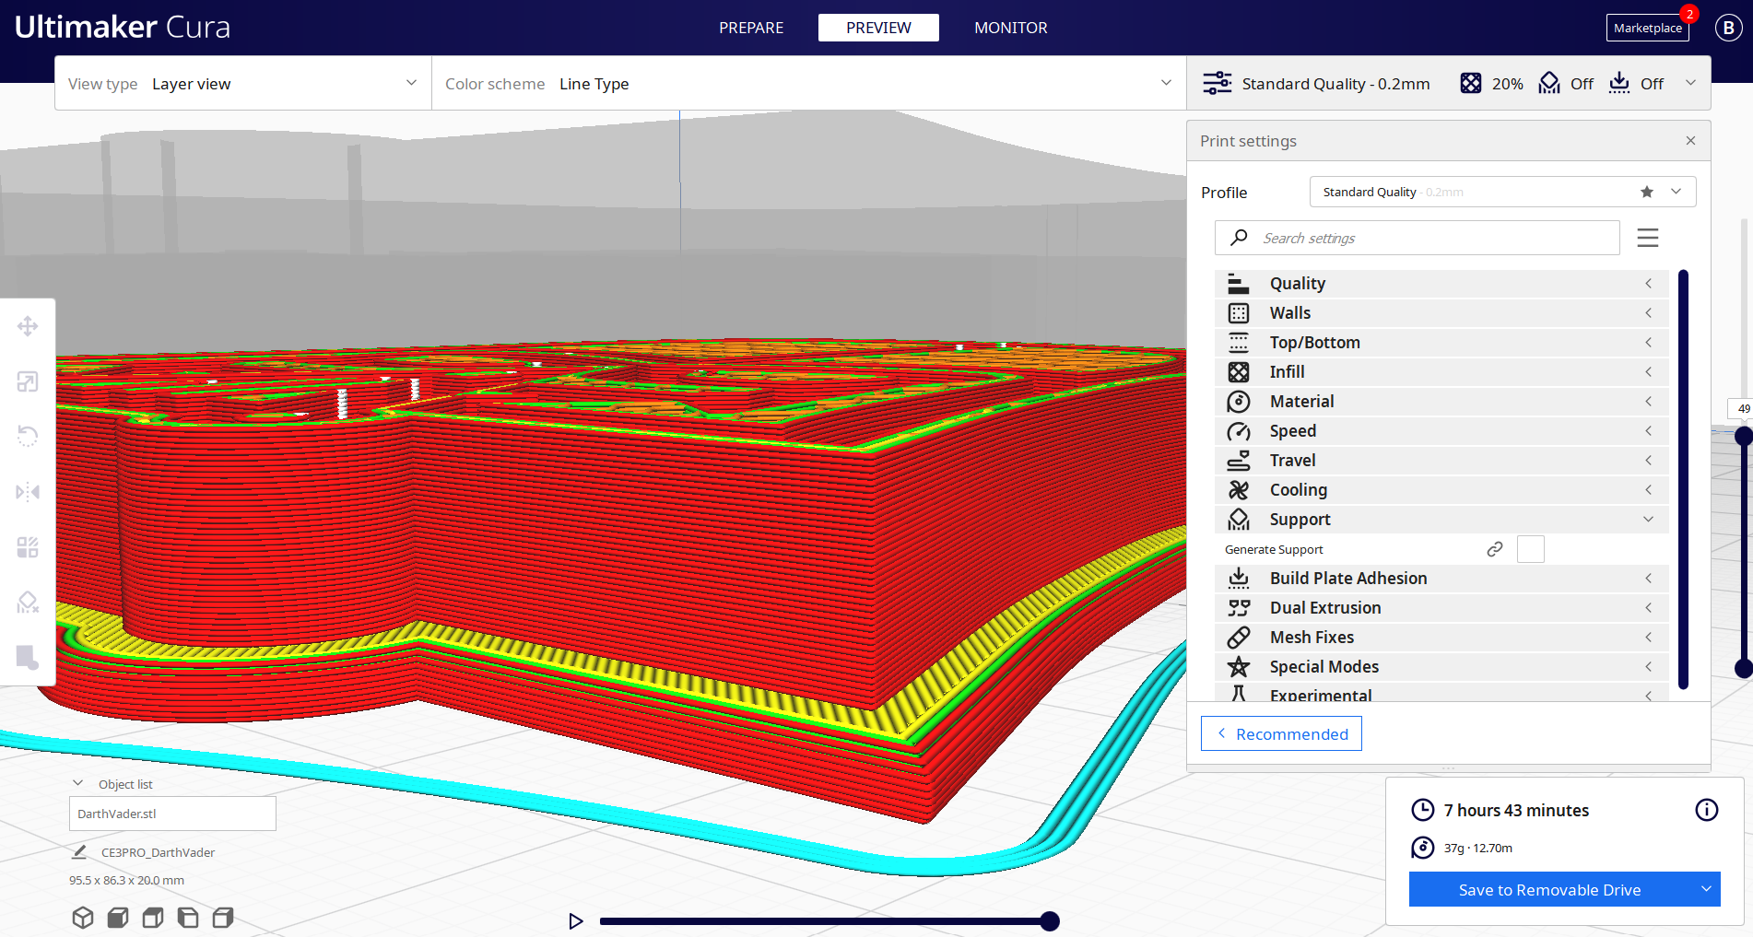Click the search magnifier icon
Viewport: 1753px width, 937px height.
coord(1240,238)
